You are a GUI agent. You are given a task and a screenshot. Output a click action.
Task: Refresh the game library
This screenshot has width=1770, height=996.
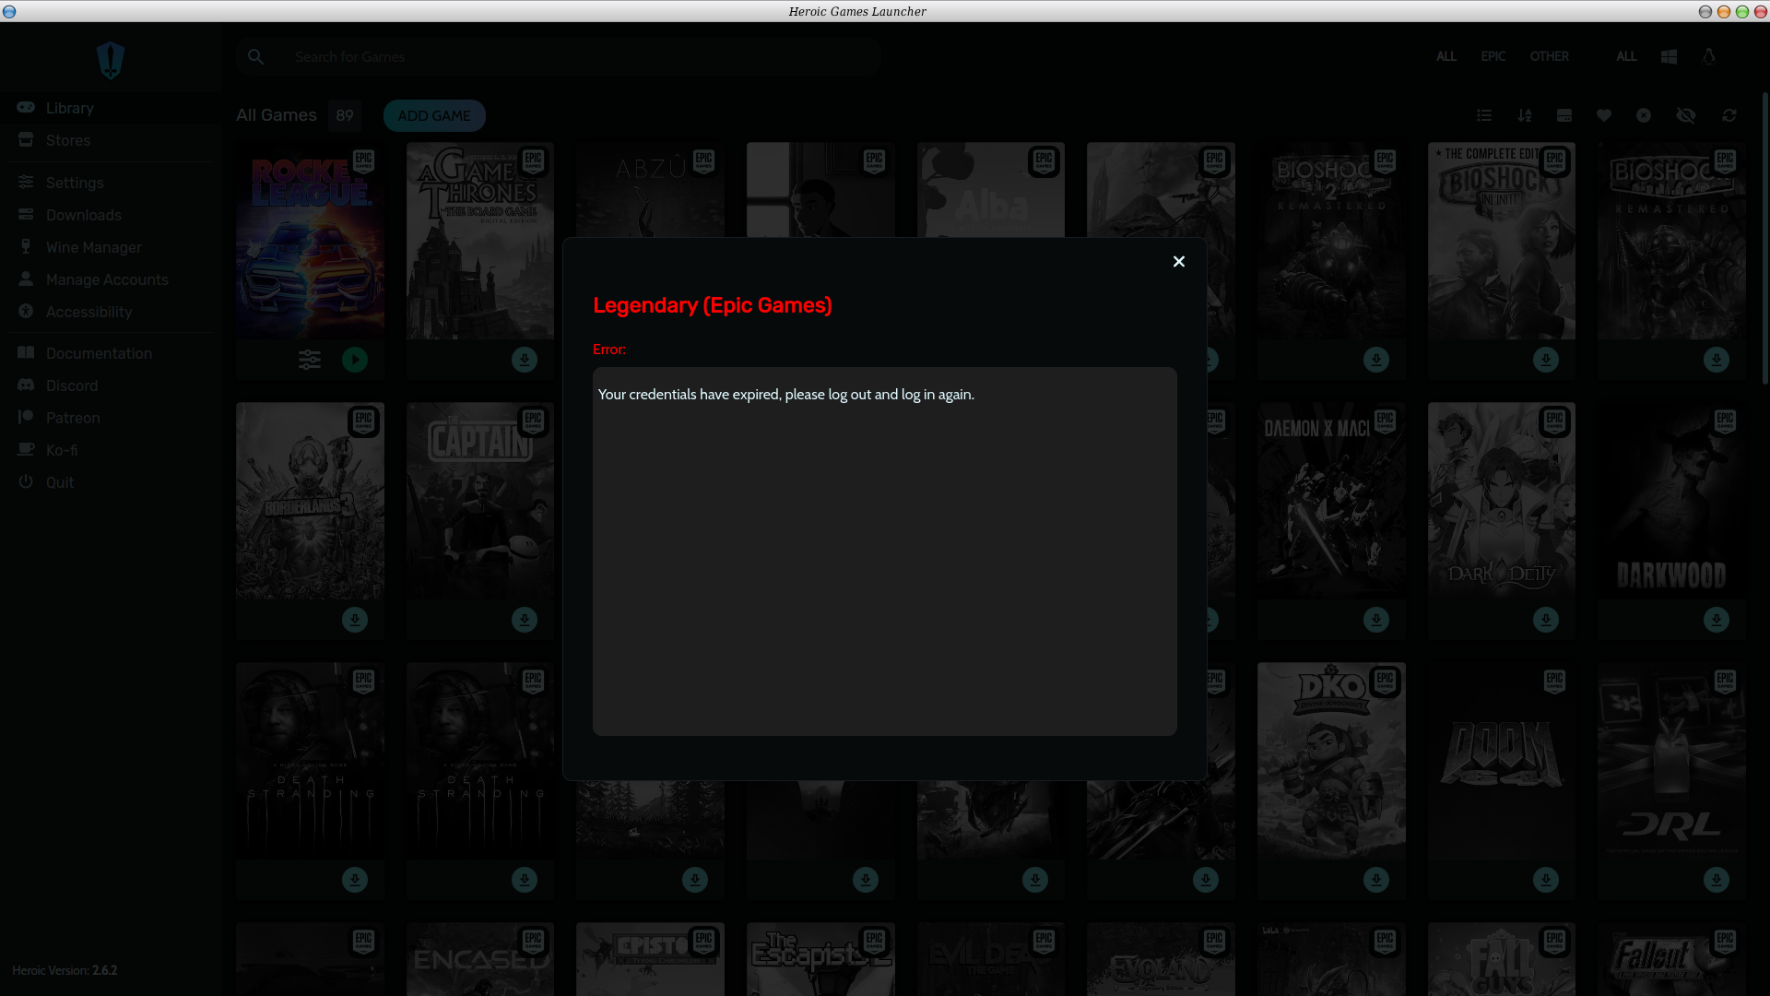click(x=1729, y=115)
